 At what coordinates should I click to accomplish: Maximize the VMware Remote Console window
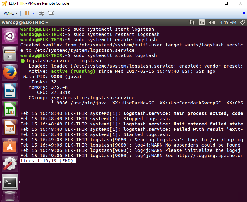pyautogui.click(x=226, y=3)
